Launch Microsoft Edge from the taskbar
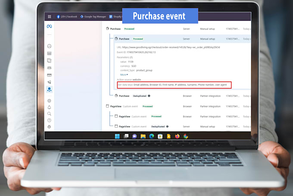Viewport: 293px width, 196px height. pyautogui.click(x=152, y=136)
